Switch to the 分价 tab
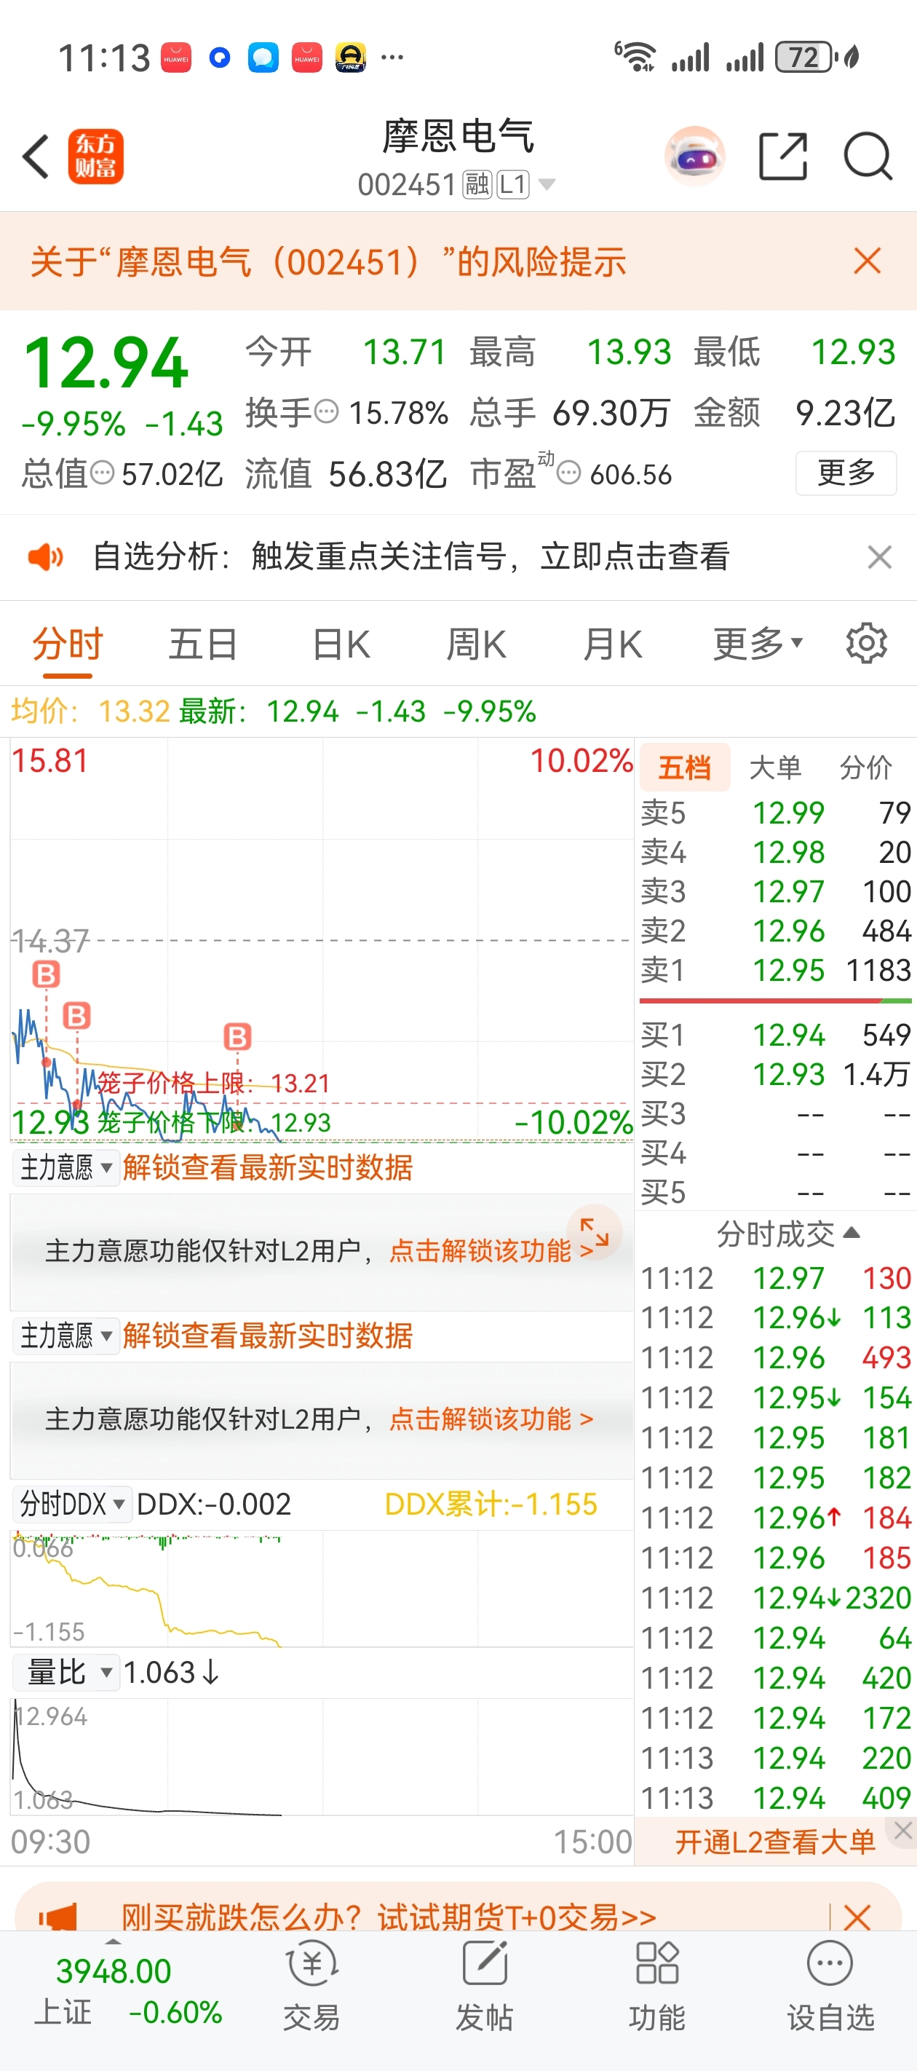917x2071 pixels. [865, 768]
